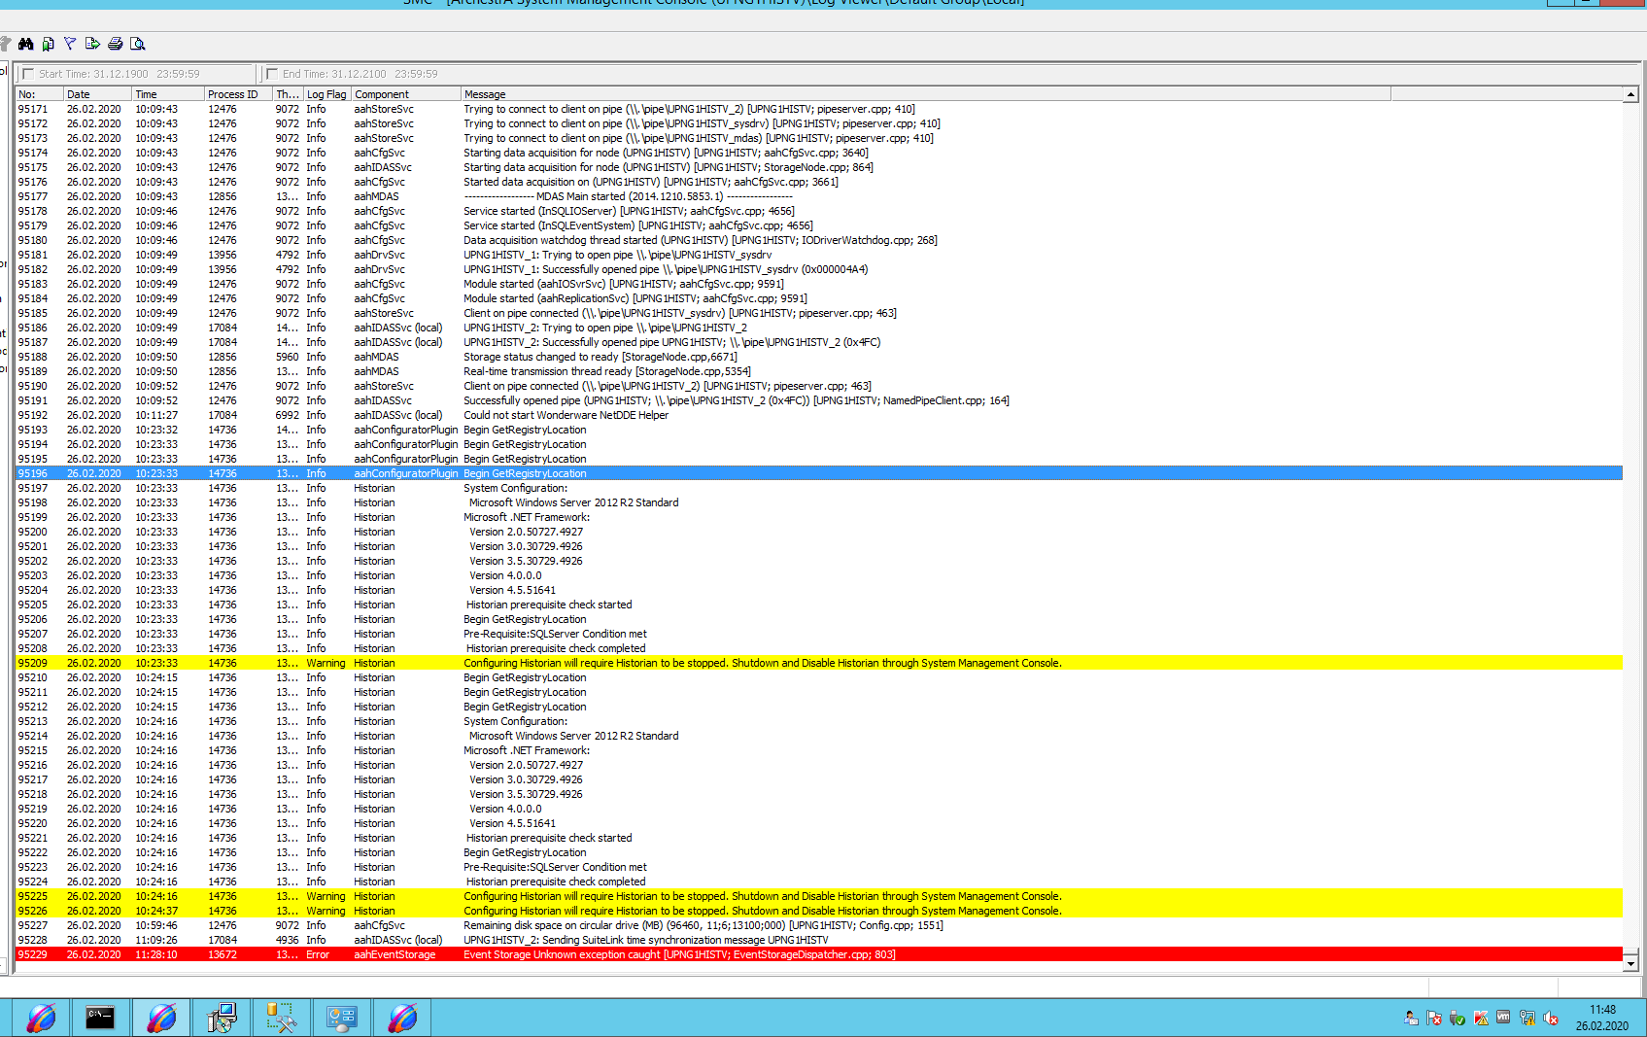Image resolution: width=1647 pixels, height=1037 pixels.
Task: Click the Print printer icon
Action: pos(116,44)
